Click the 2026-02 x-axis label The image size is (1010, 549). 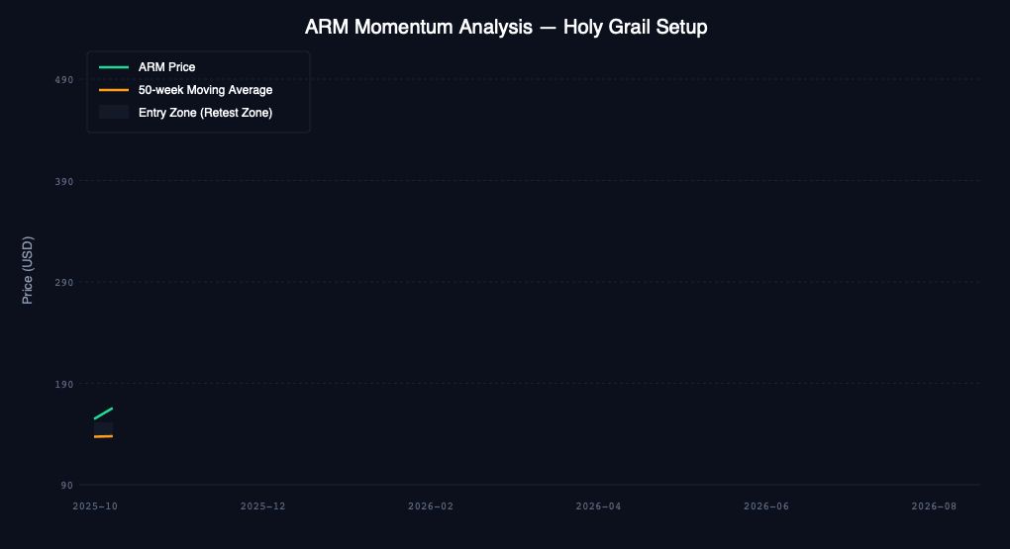(431, 506)
